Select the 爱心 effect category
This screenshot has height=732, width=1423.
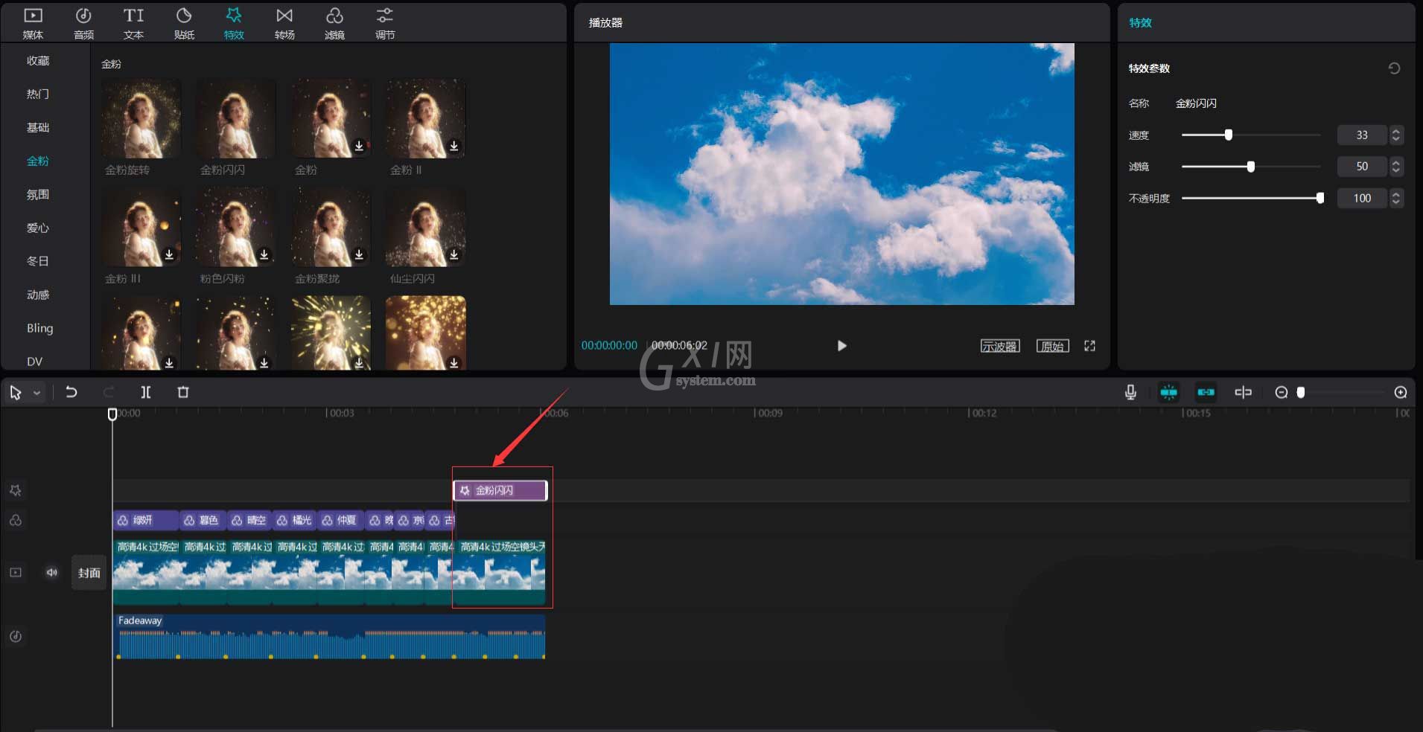click(38, 228)
